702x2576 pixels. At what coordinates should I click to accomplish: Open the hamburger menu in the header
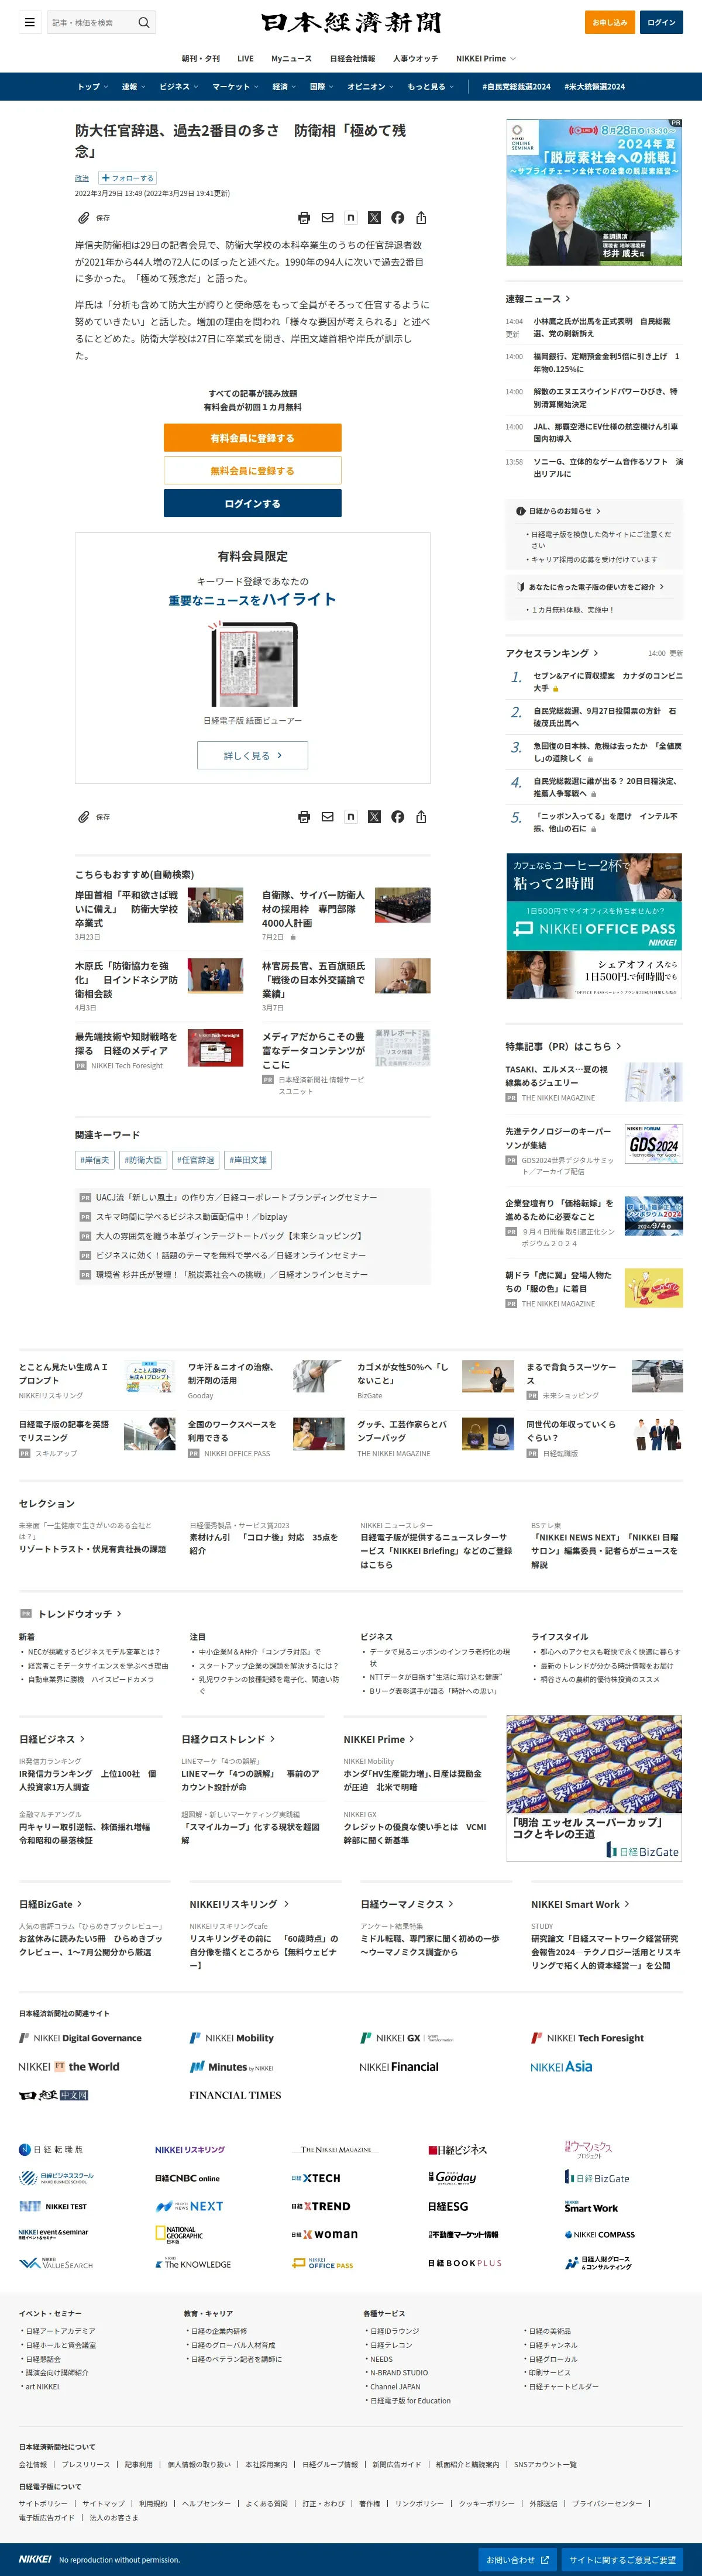tap(30, 22)
